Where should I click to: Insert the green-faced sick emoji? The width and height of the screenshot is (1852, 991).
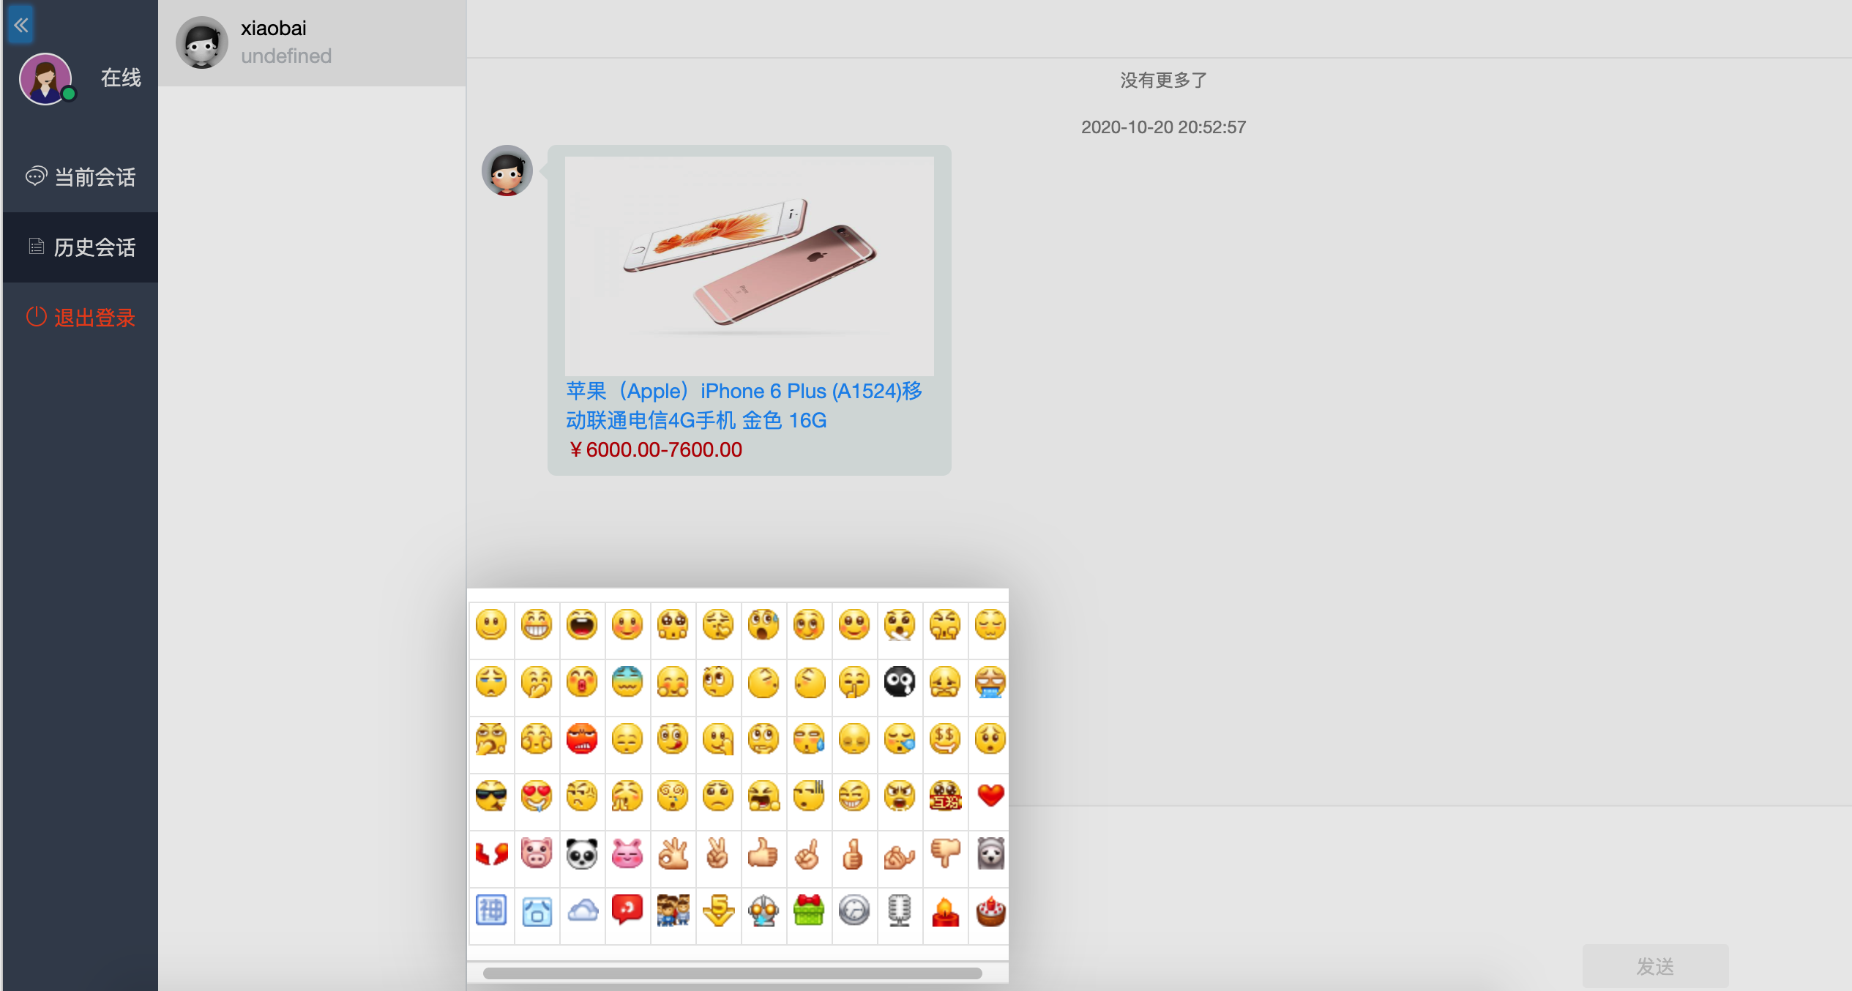pos(627,681)
